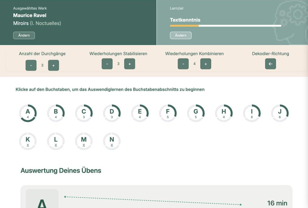Screen dimensions: 308x208
Task: Open letter section J
Action: click(x=280, y=113)
